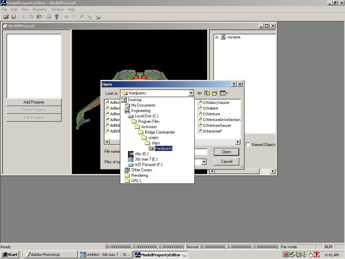
Task: Click the Add Property button
Action: (34, 102)
